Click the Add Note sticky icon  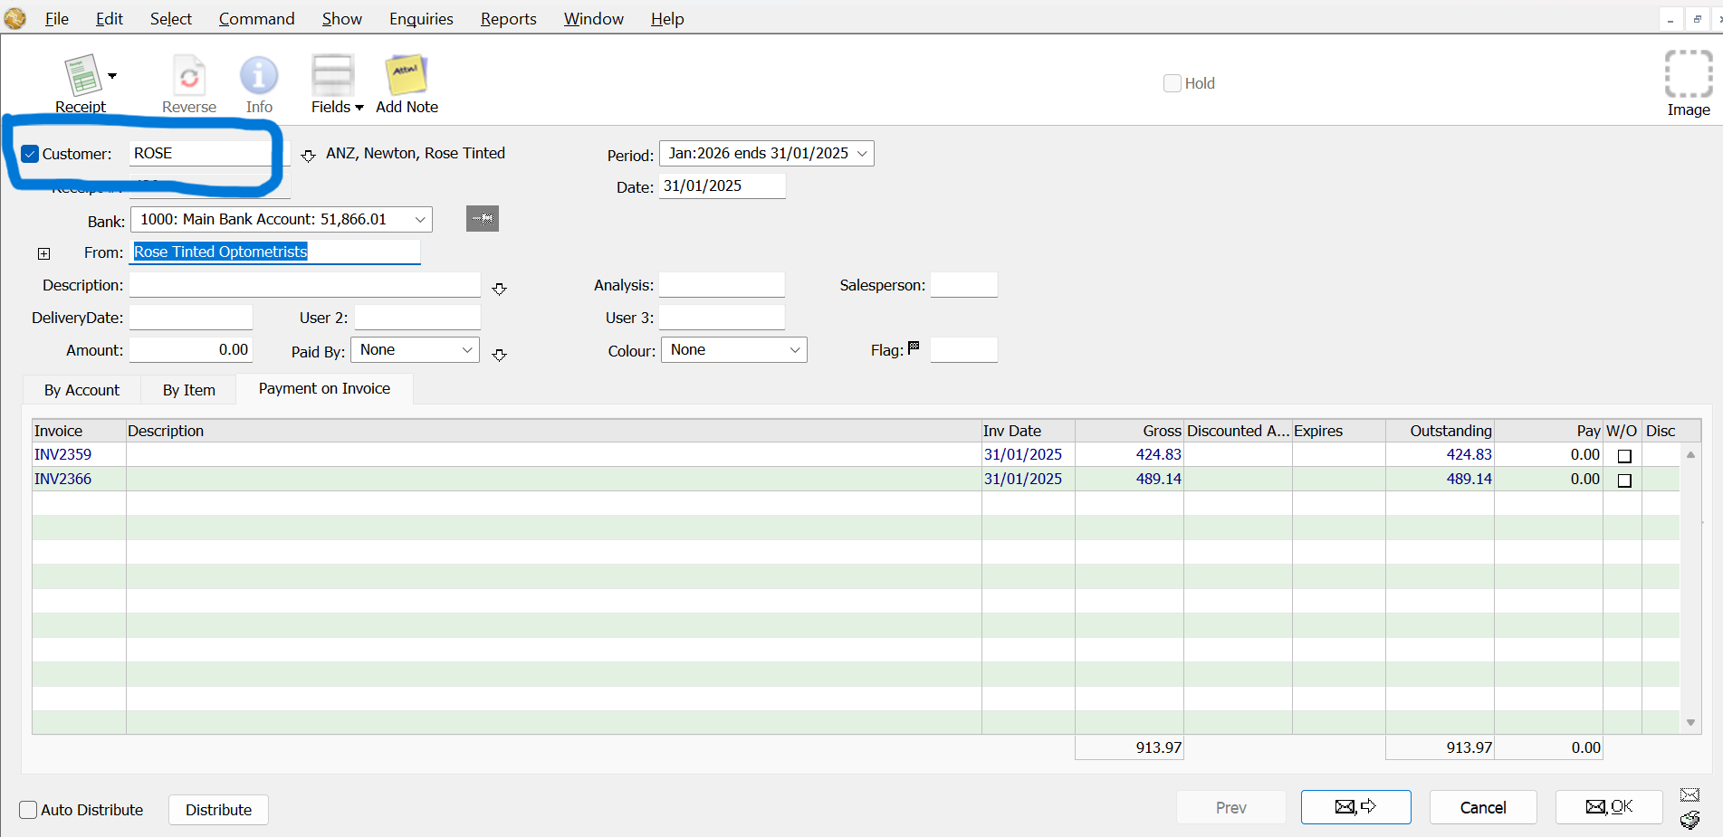(x=407, y=75)
